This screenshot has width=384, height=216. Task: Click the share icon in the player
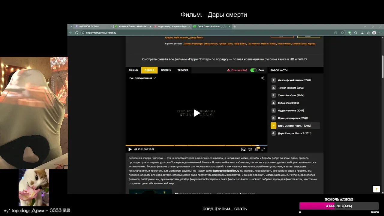(x=263, y=78)
